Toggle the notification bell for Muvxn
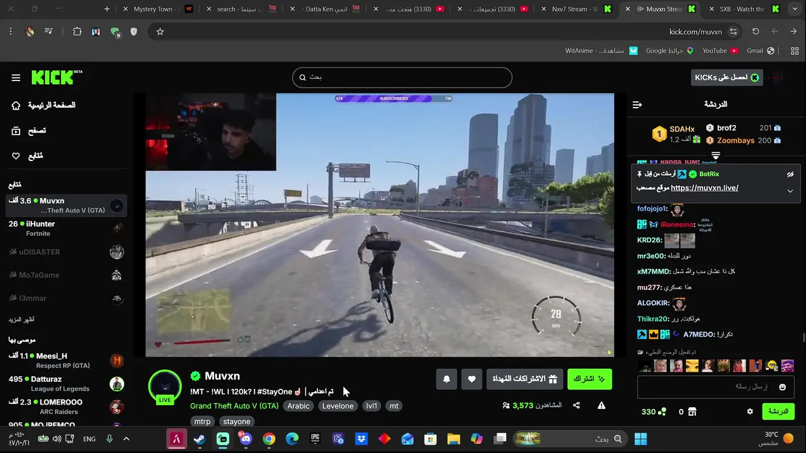The image size is (806, 453). 446,379
